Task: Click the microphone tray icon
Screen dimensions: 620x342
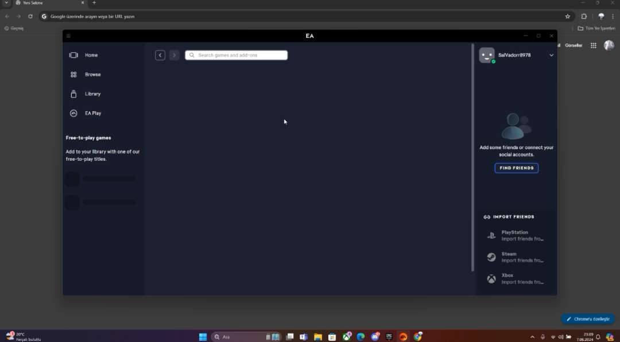Action: (543, 337)
